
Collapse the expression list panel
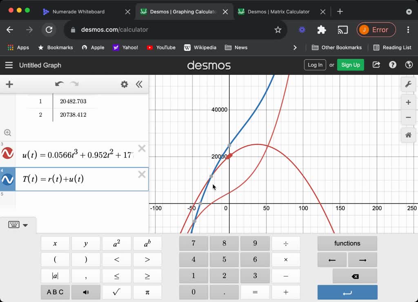click(139, 84)
